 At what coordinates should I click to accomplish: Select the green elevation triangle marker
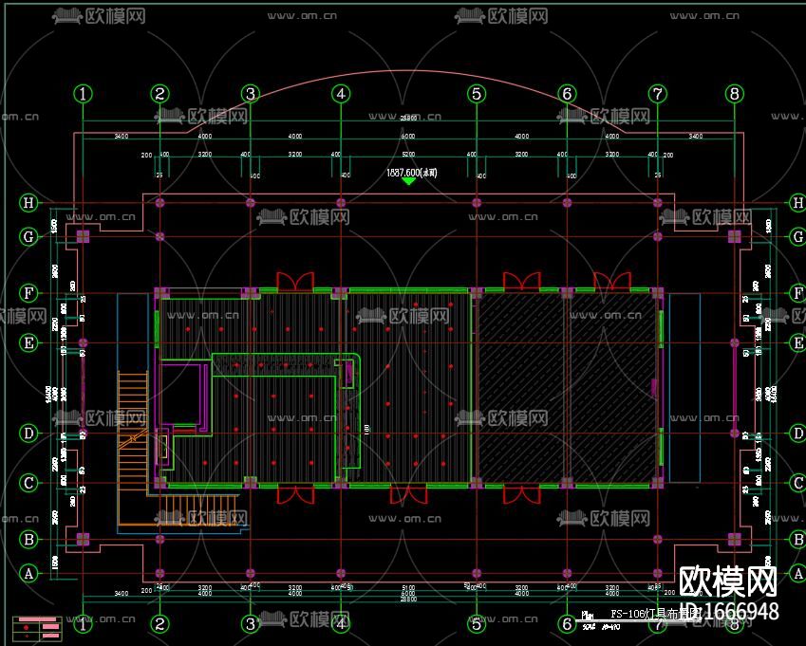click(x=408, y=181)
